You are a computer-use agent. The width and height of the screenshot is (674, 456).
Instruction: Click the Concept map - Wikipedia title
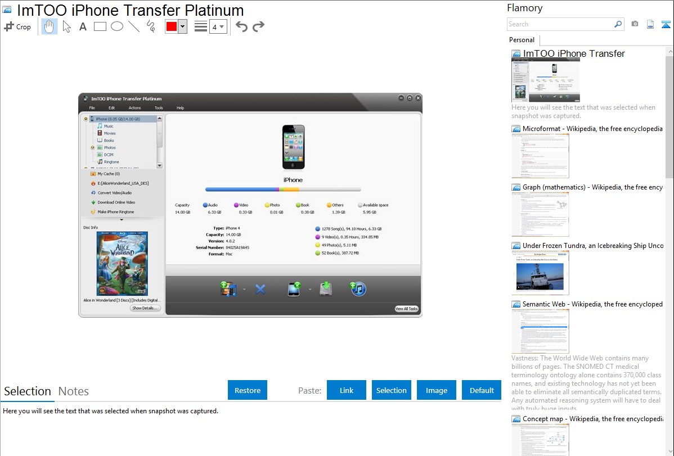click(x=592, y=418)
